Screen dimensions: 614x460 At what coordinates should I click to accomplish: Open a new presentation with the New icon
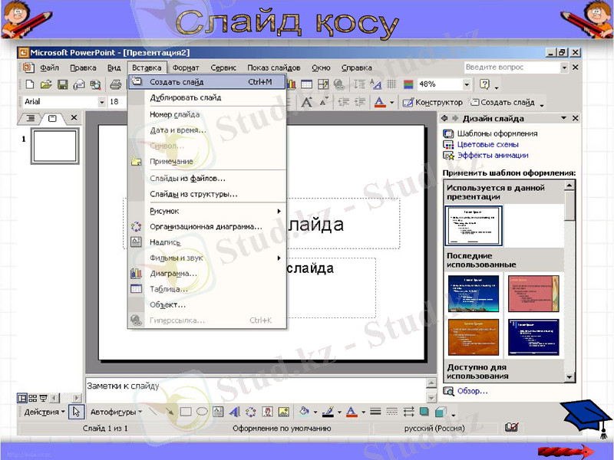click(x=29, y=86)
